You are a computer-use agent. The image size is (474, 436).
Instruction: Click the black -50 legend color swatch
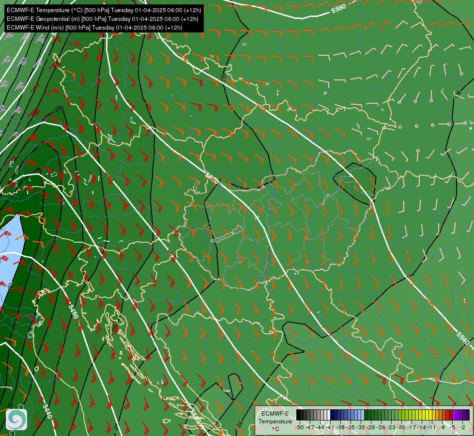tap(298, 415)
